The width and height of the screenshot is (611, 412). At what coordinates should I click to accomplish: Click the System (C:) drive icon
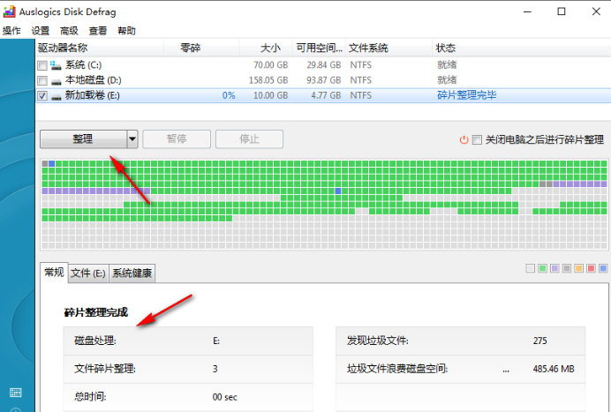click(57, 65)
